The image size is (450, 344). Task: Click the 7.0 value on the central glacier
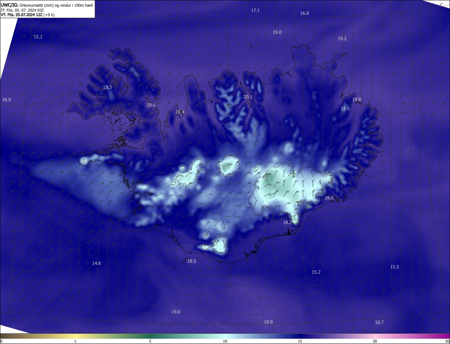(x=224, y=167)
